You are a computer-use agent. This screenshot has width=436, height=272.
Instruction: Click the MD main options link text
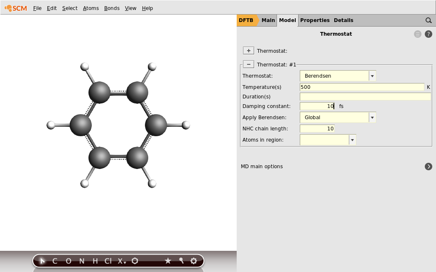262,167
